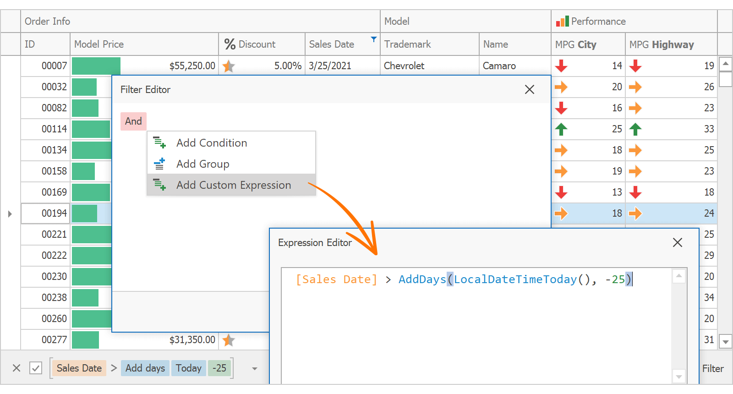Image resolution: width=733 pixels, height=394 pixels.
Task: Click the Sales Date column filter icon
Action: (x=374, y=39)
